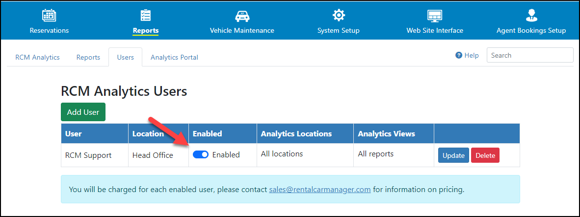Click the Help question mark icon
580x217 pixels.
459,56
